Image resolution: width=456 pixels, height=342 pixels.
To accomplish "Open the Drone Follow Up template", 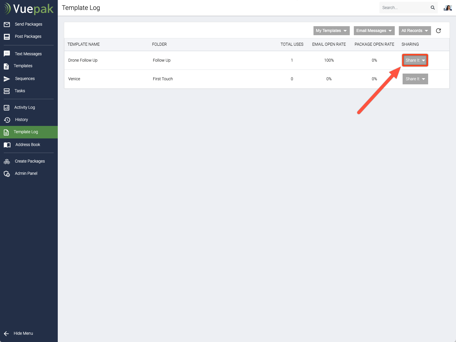I will pyautogui.click(x=83, y=60).
